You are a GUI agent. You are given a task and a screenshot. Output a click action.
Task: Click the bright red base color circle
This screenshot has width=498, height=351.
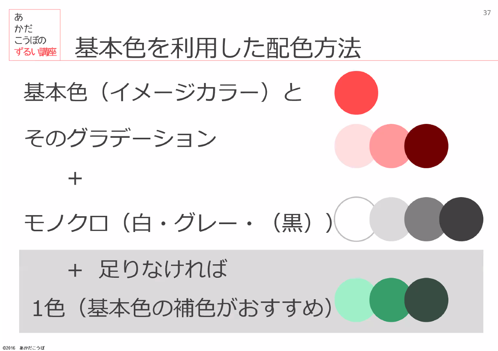[x=356, y=93]
